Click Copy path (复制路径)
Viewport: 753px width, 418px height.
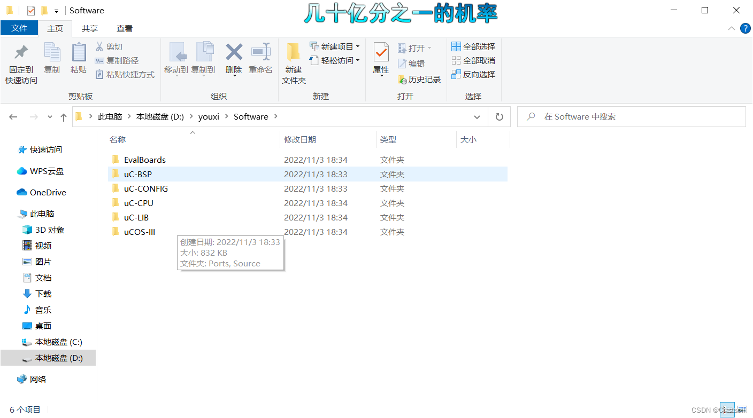click(117, 61)
